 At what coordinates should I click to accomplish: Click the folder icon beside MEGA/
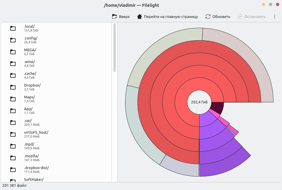(13, 52)
